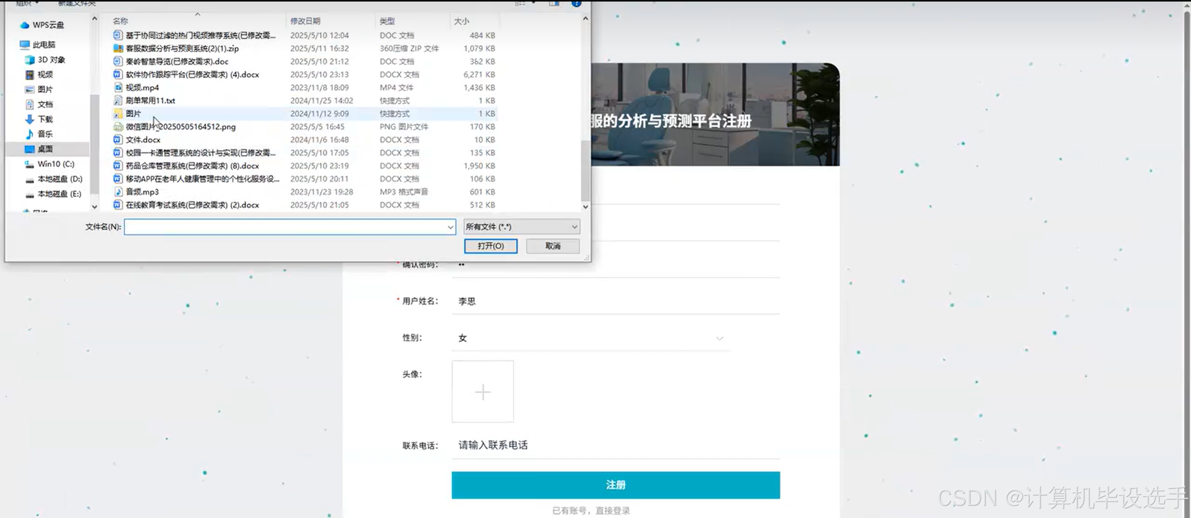This screenshot has height=518, width=1191.
Task: Click the 用户姓名 field containing 李思
Action: (616, 301)
